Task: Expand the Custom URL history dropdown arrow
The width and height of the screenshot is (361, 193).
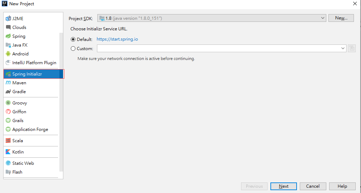Action: pyautogui.click(x=343, y=48)
